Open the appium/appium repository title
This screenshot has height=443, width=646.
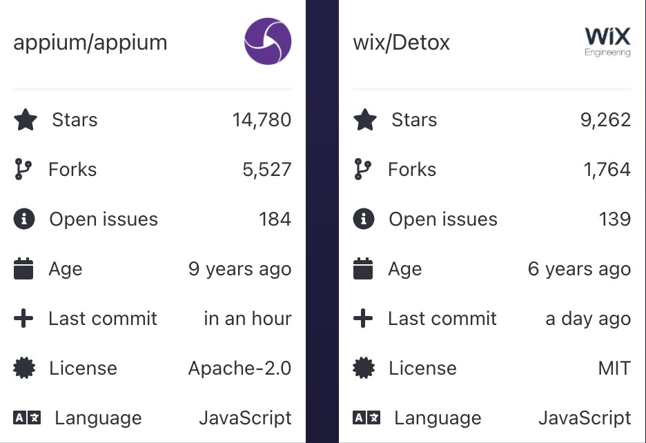click(x=90, y=43)
